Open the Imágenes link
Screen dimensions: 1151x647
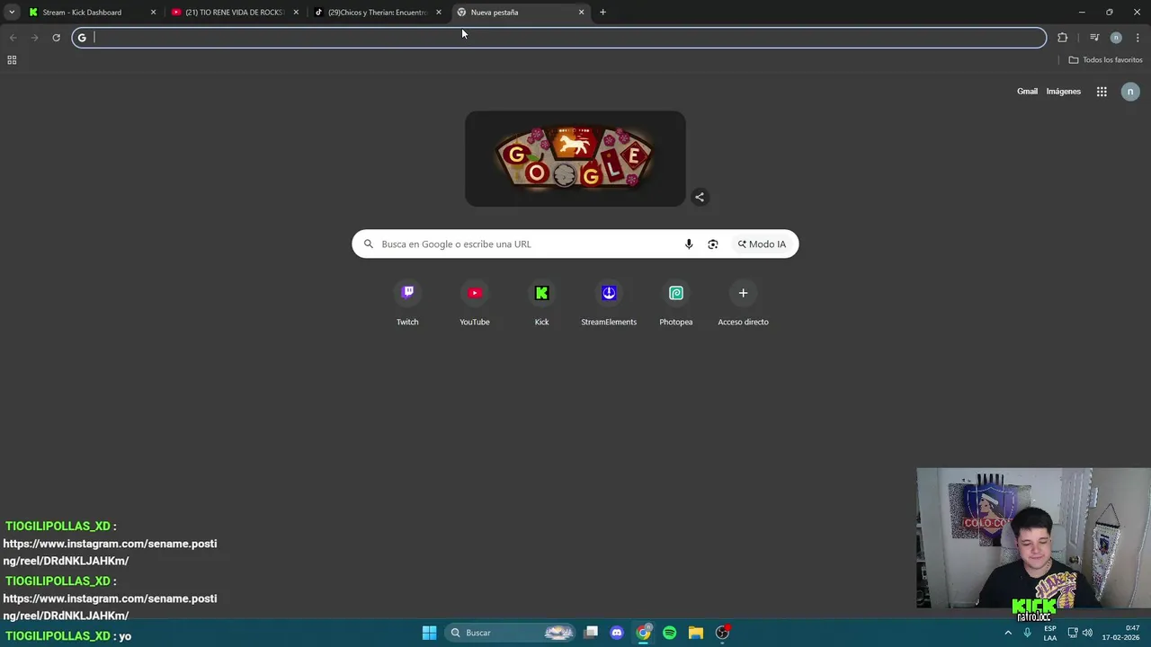(1064, 92)
